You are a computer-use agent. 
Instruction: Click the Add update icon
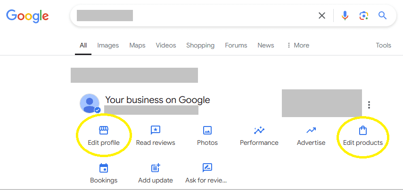point(156,168)
